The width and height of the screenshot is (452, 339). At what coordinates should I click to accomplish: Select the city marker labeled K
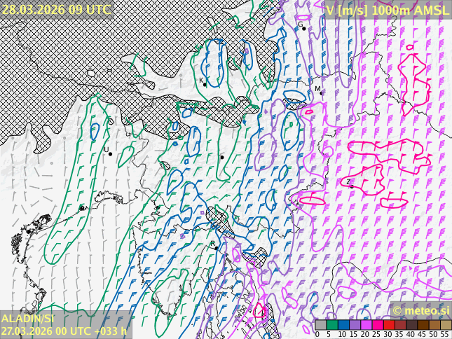tap(205, 84)
